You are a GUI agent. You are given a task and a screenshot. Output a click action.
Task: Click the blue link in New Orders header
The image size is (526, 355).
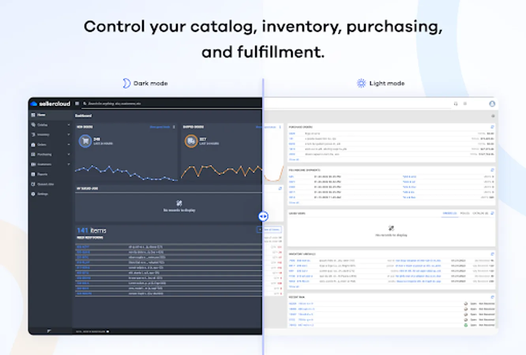tap(160, 127)
